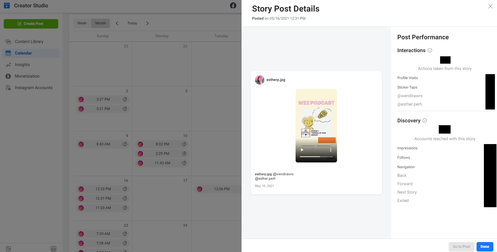Screen dimensions: 497x252
Task: Click the Creator Studio logo icon
Action: pos(7,6)
